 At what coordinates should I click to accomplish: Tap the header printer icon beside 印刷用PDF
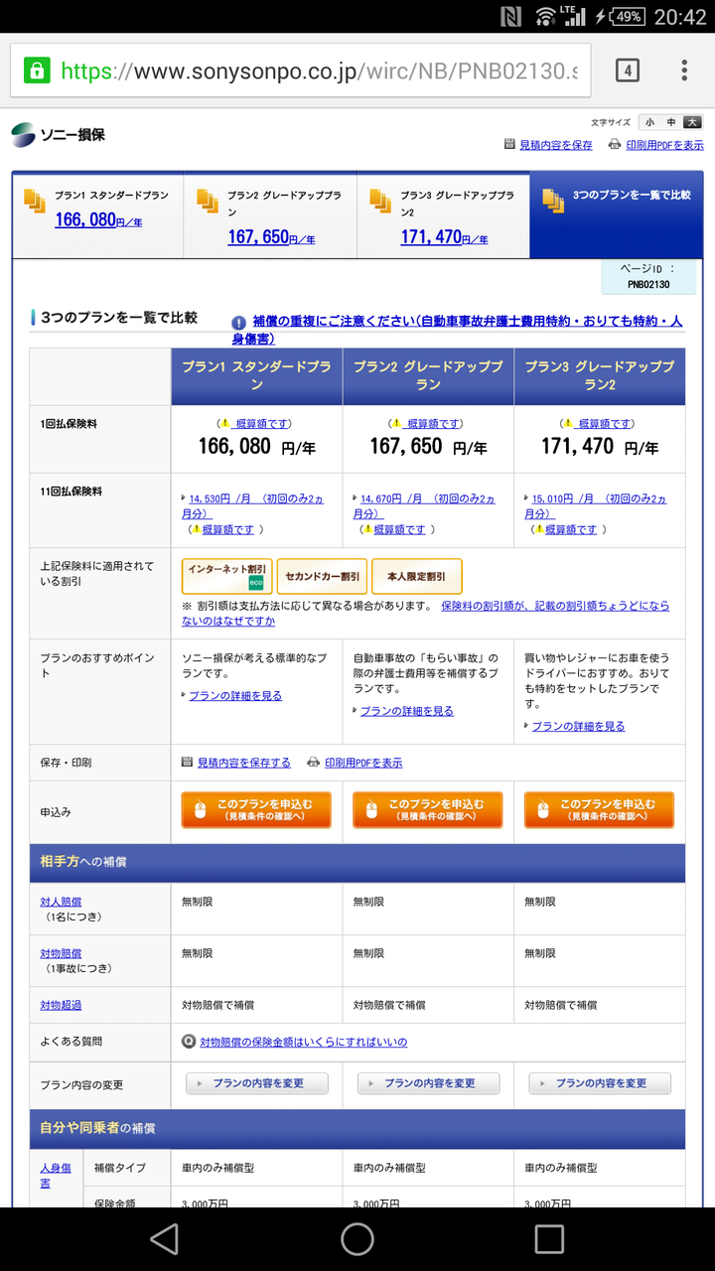tap(616, 145)
